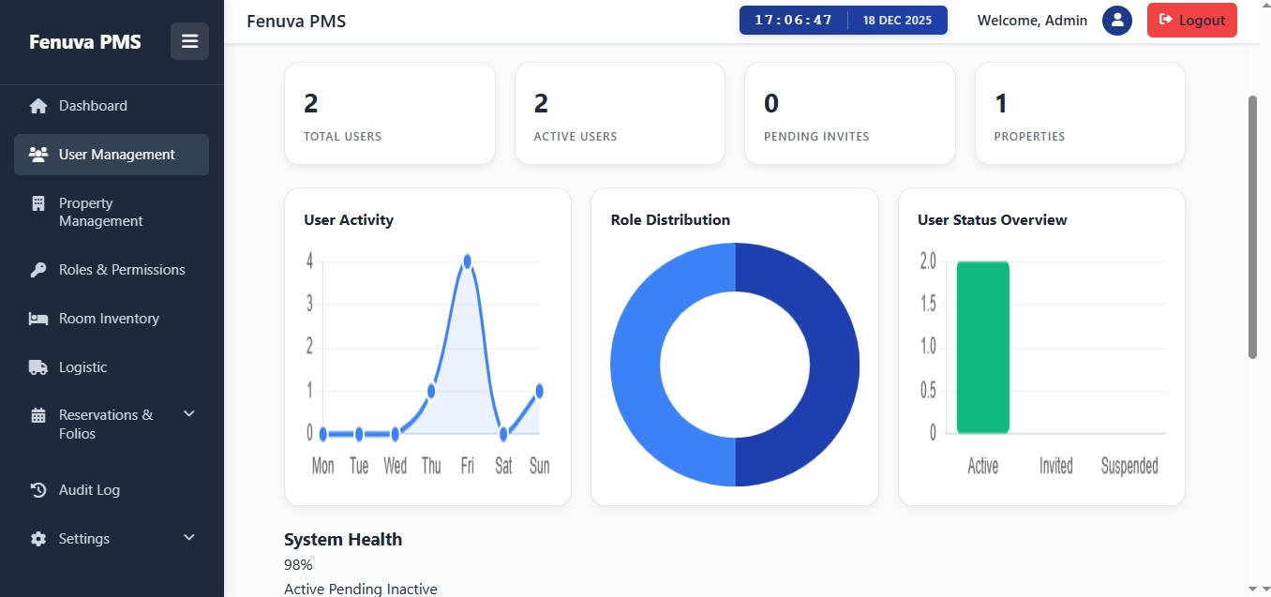Select the Active segment in User Status chart
The image size is (1271, 597).
tap(982, 347)
